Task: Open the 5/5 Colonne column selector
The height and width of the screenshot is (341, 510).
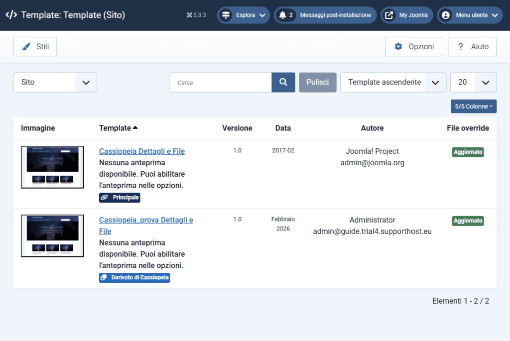Action: 474,107
